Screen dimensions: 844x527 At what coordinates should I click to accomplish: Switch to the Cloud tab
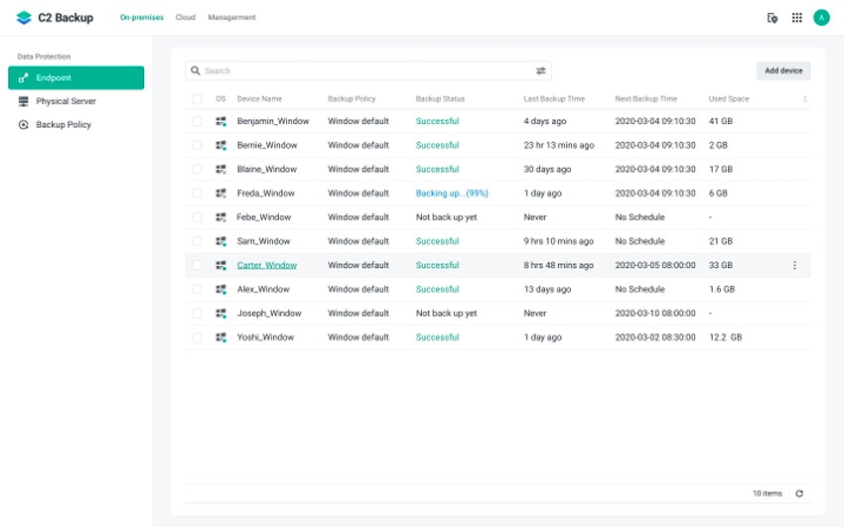pos(185,18)
